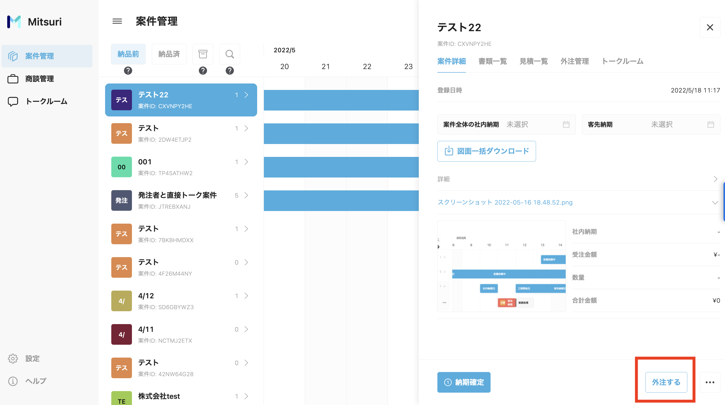Collapse the スクリーンショット file chevron

pos(715,202)
